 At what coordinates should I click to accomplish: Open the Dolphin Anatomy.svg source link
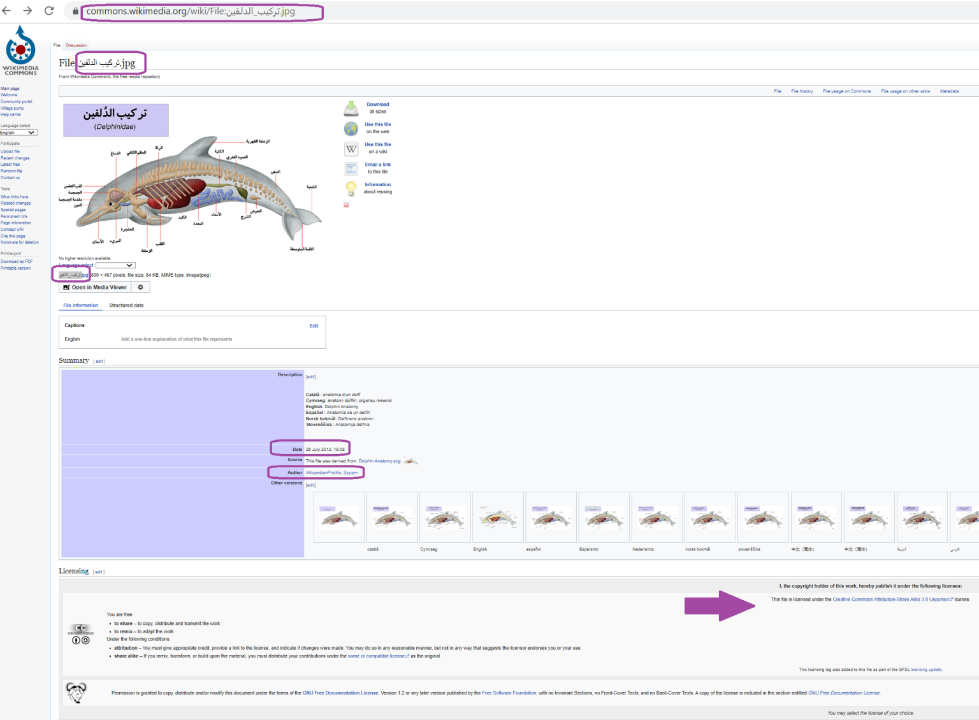379,461
